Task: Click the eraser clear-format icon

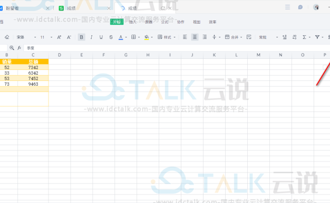Action: point(7,37)
